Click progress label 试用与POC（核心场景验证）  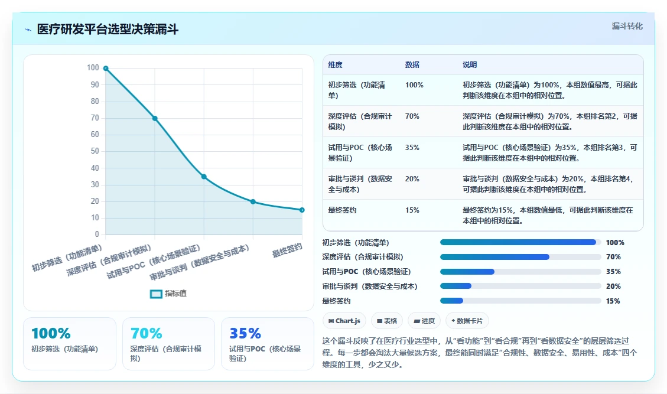366,272
